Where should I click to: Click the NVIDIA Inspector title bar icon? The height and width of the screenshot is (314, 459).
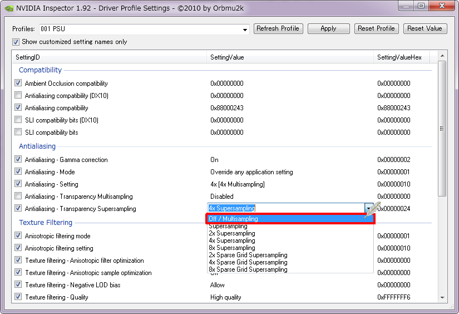point(9,8)
